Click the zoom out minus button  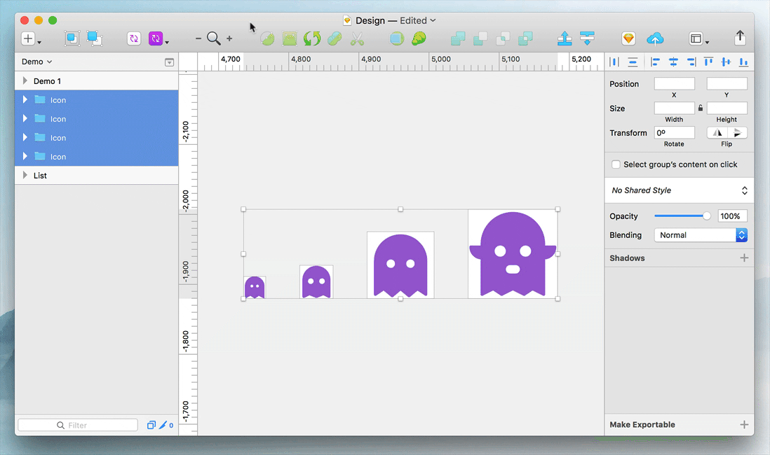(198, 38)
